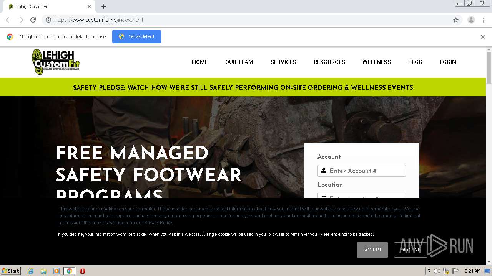Screen dimensions: 492x276
Task: Launch the media player taskbar icon
Action: point(57,271)
